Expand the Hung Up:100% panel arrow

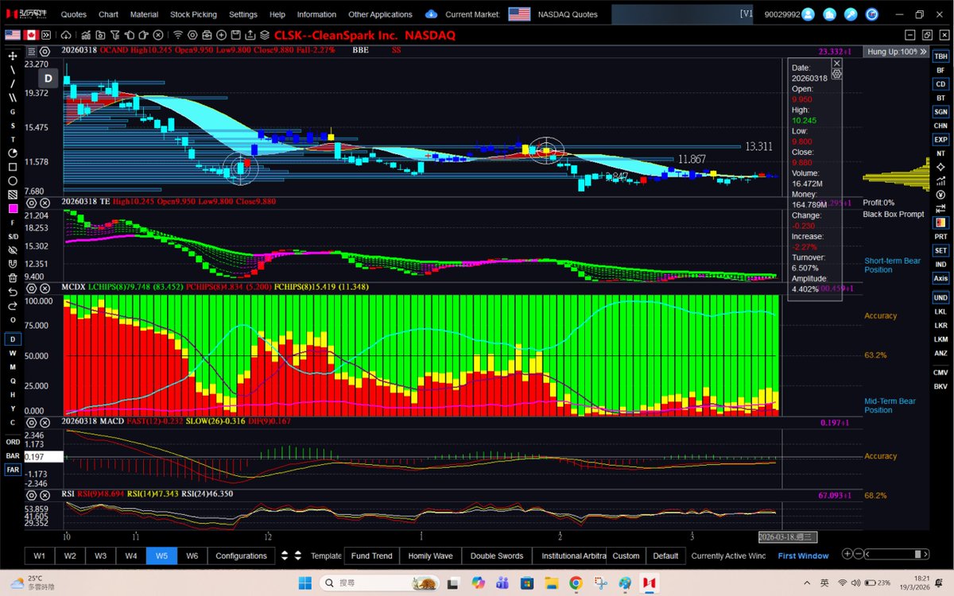[923, 52]
